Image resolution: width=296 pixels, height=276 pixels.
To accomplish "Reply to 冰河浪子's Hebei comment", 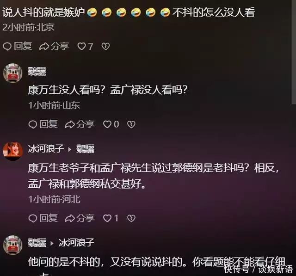I will [43, 218].
